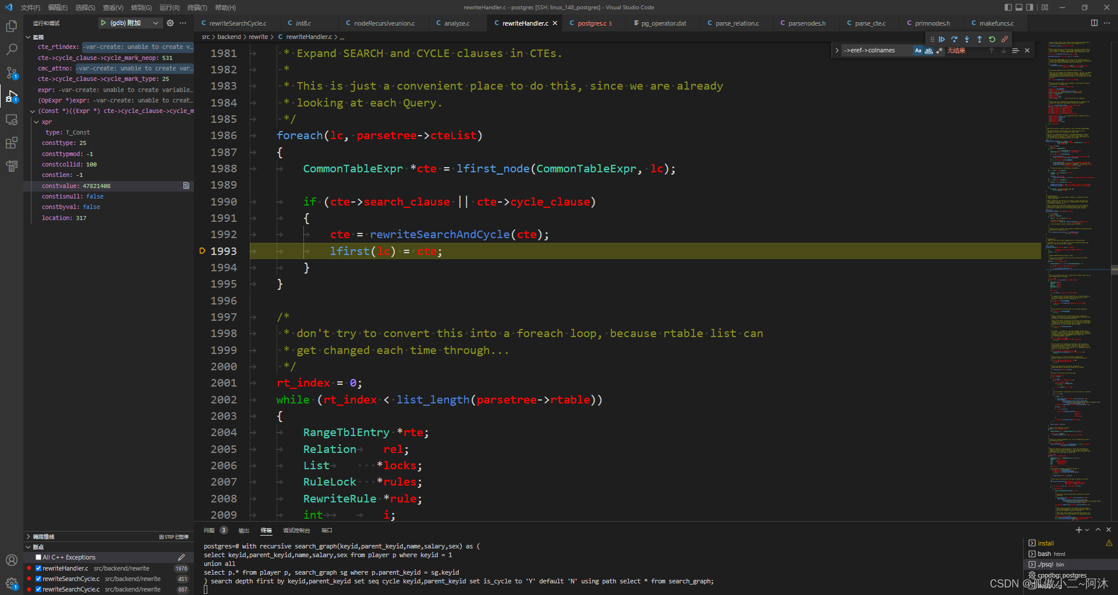Expand the replace field in find widget

pos(837,51)
